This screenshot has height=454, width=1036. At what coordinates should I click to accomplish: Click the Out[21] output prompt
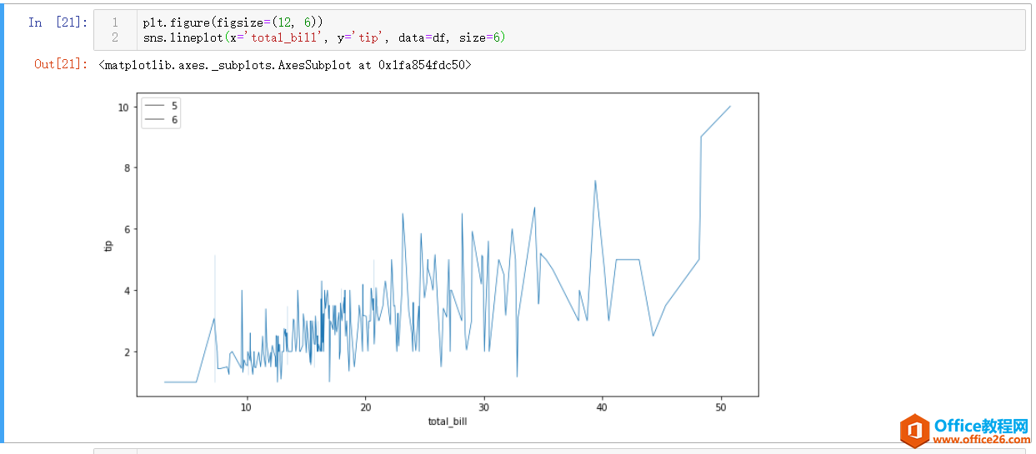tap(60, 64)
